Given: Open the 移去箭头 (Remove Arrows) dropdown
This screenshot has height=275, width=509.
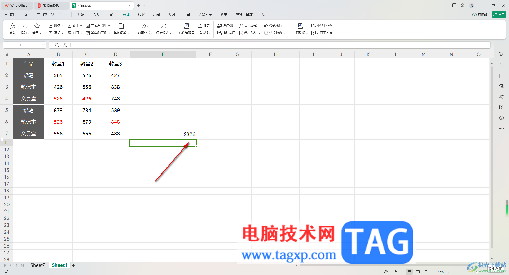Looking at the screenshot, I should click(x=249, y=33).
